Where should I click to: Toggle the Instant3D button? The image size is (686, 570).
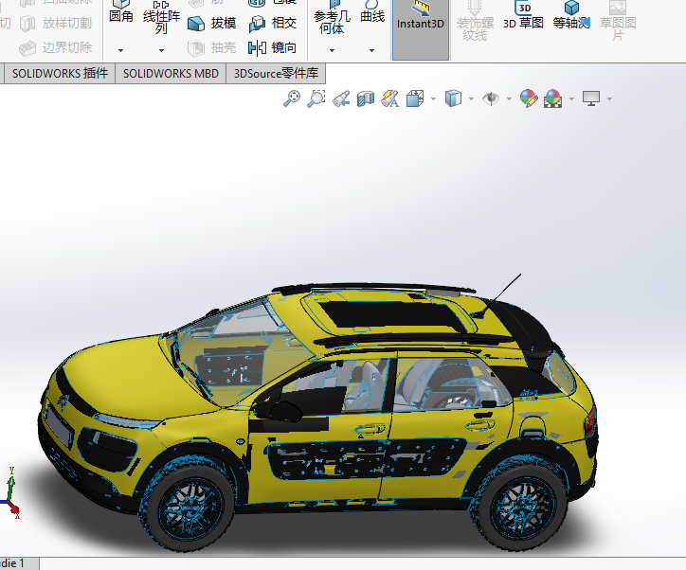click(421, 28)
